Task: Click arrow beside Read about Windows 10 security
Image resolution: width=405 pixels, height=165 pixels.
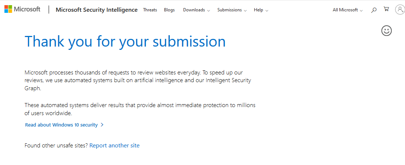Action: coord(102,125)
